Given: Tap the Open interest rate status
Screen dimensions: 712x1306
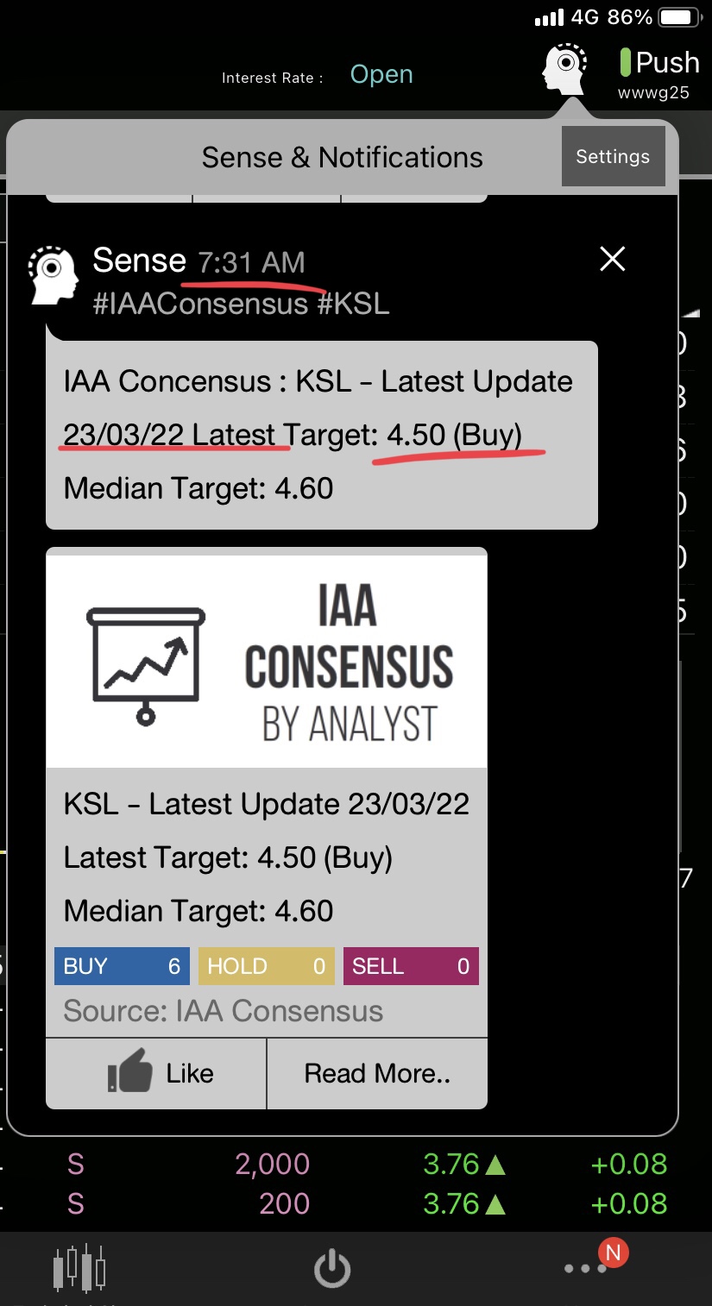Looking at the screenshot, I should (381, 75).
